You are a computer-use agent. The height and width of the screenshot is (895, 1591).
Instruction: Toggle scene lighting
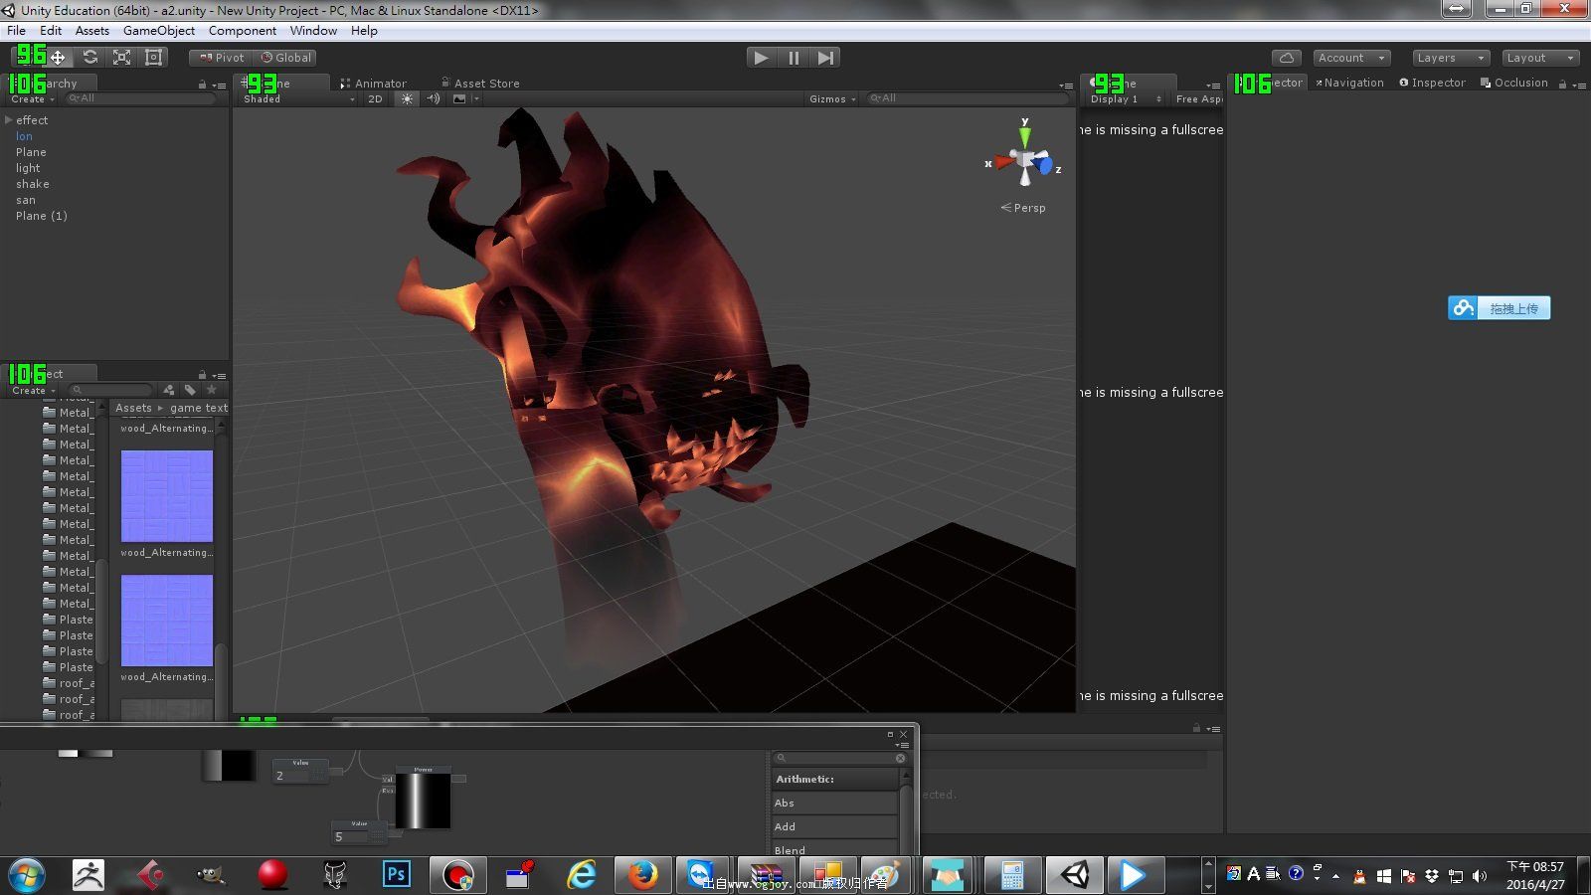tap(407, 98)
